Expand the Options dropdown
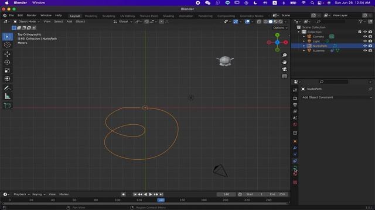Viewport: 375px width, 210px height. (280, 28)
